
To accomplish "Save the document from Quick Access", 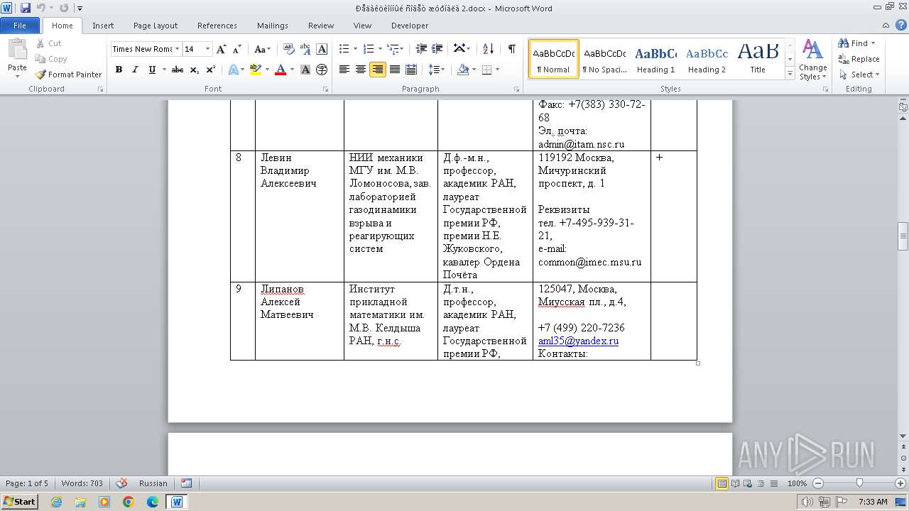I will coord(26,8).
